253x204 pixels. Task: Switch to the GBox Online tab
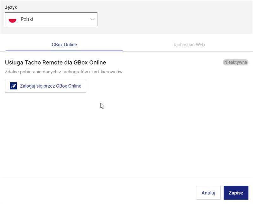64,45
